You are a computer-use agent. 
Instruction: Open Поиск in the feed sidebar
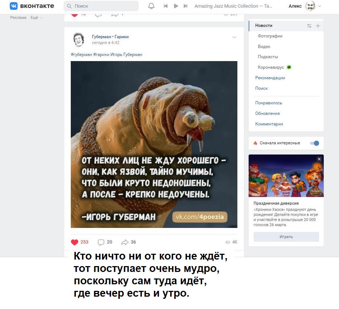click(261, 88)
